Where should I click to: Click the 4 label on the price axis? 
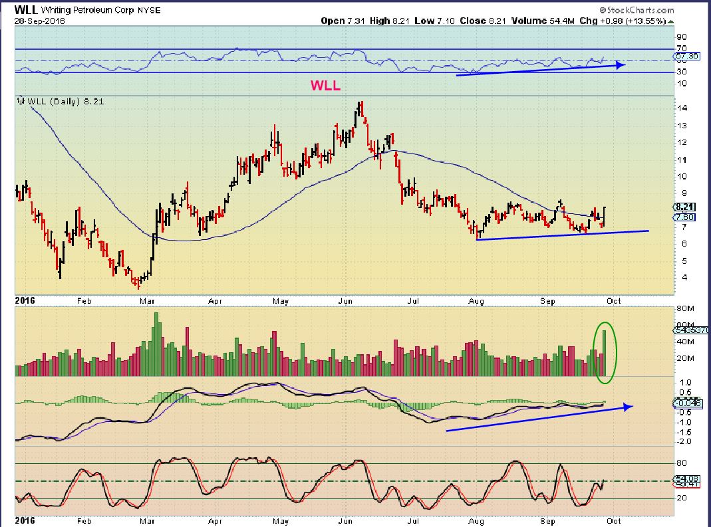coord(684,277)
